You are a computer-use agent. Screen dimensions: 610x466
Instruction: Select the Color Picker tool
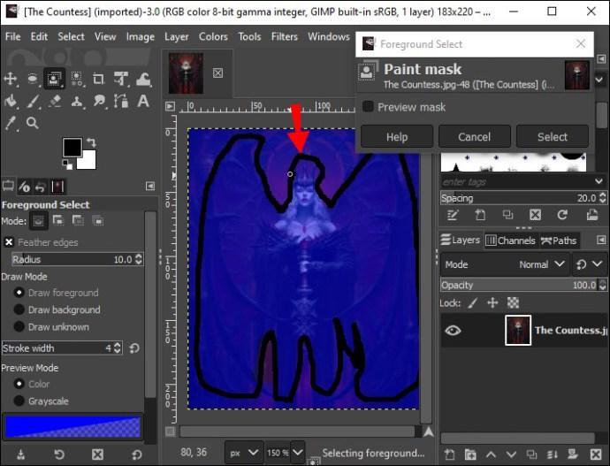click(11, 123)
